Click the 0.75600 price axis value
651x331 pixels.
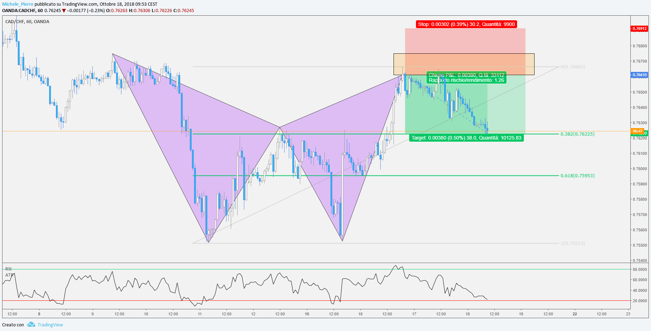click(640, 230)
